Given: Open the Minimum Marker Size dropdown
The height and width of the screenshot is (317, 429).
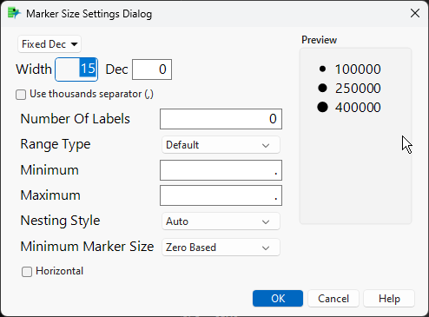Looking at the screenshot, I should click(x=221, y=248).
